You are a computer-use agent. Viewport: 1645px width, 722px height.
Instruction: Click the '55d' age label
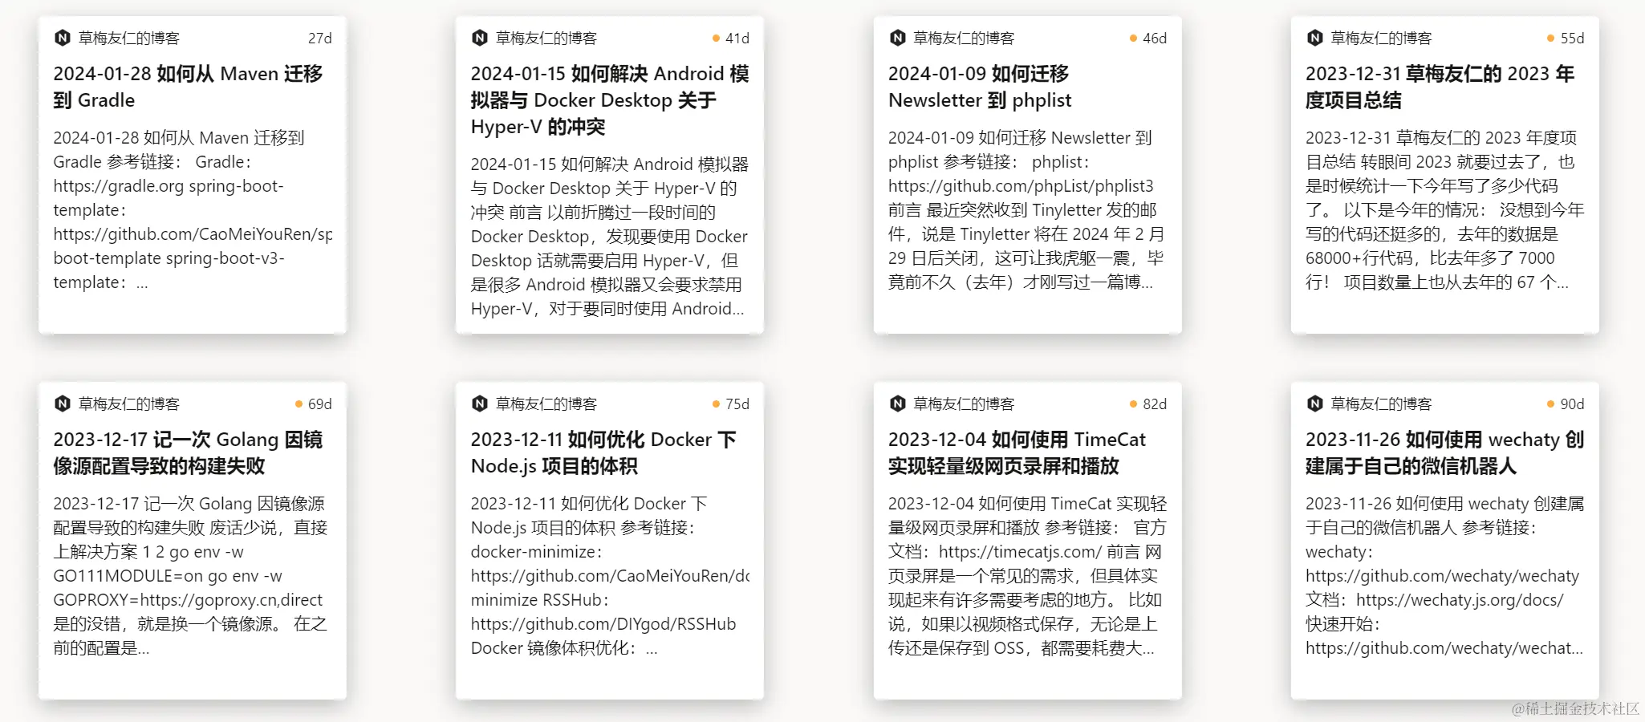pos(1572,39)
